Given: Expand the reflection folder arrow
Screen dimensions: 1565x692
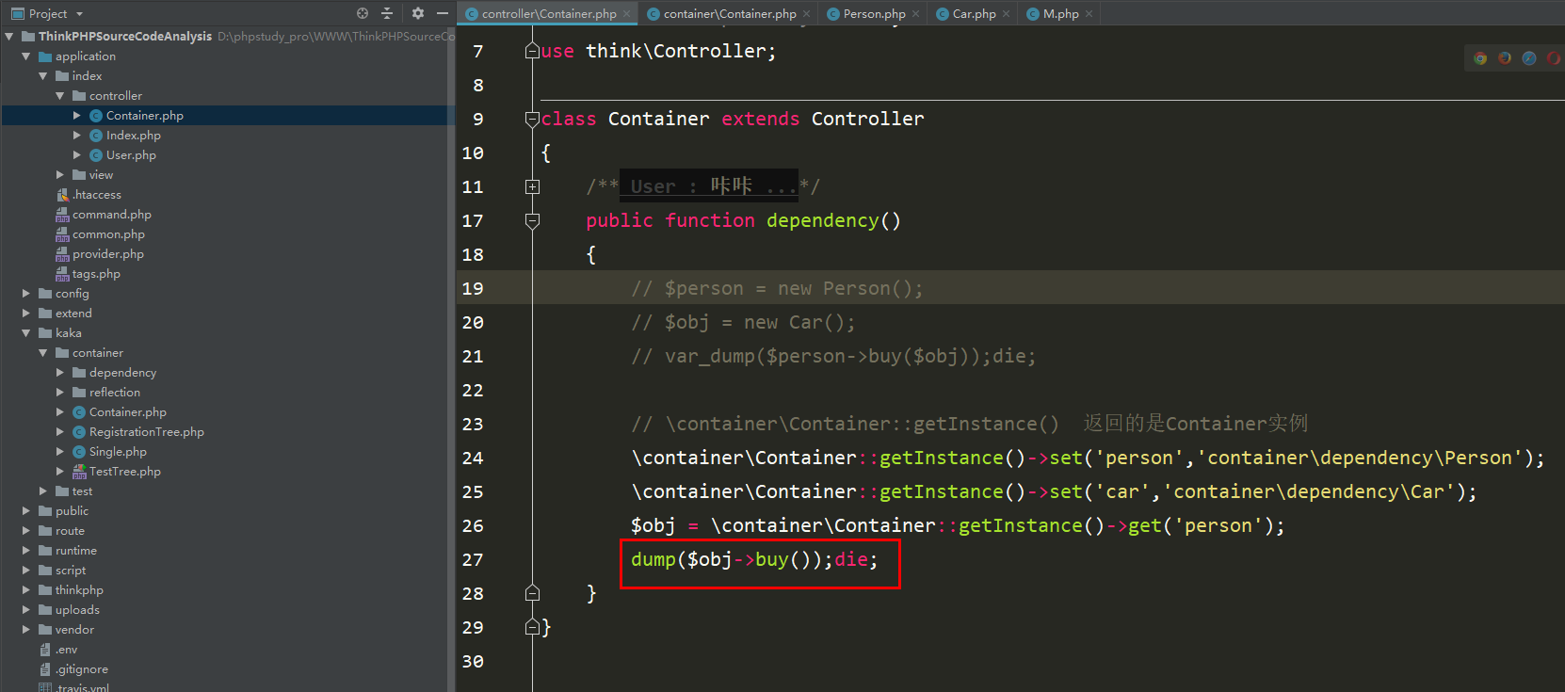Looking at the screenshot, I should (x=60, y=393).
